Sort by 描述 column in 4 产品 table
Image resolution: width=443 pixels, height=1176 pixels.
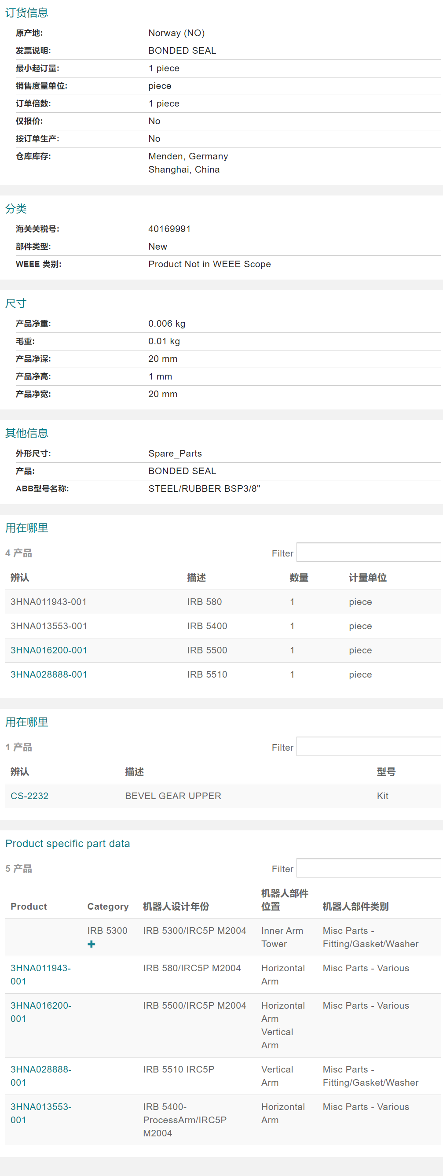(x=196, y=578)
